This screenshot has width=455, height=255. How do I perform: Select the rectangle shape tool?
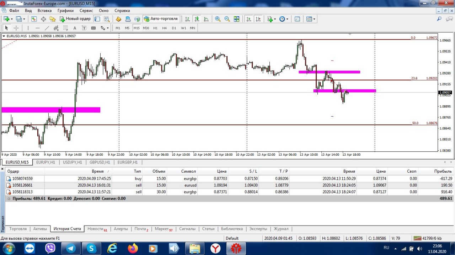93,28
